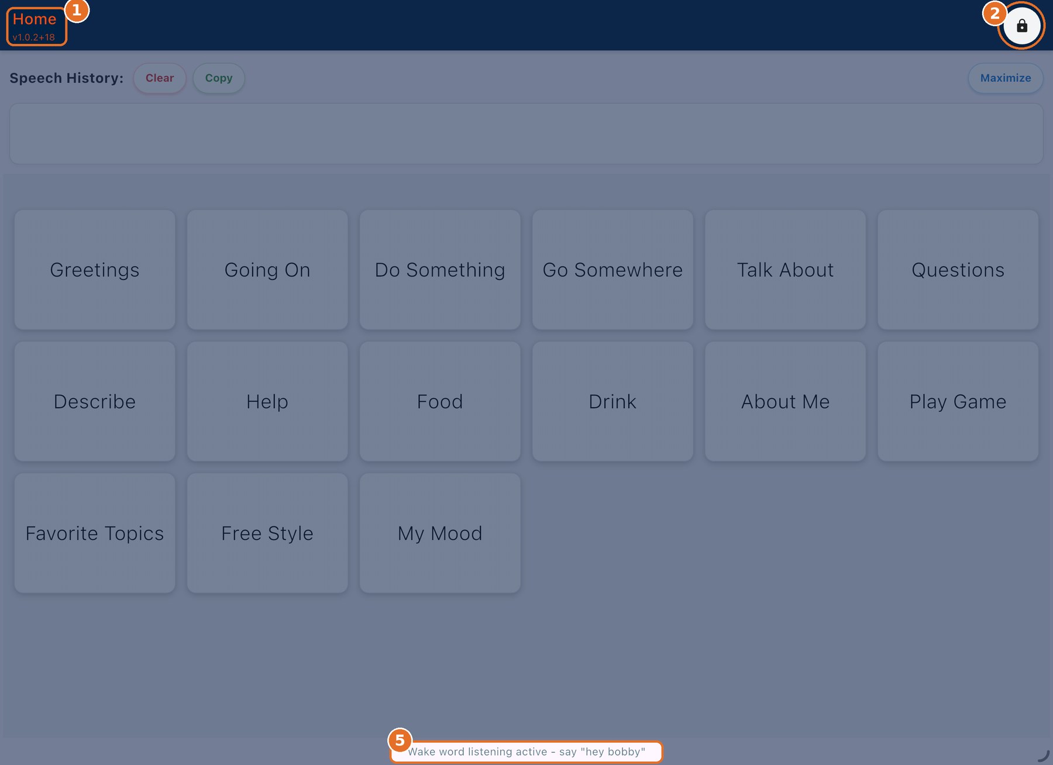Choose the Describe tile

[95, 401]
